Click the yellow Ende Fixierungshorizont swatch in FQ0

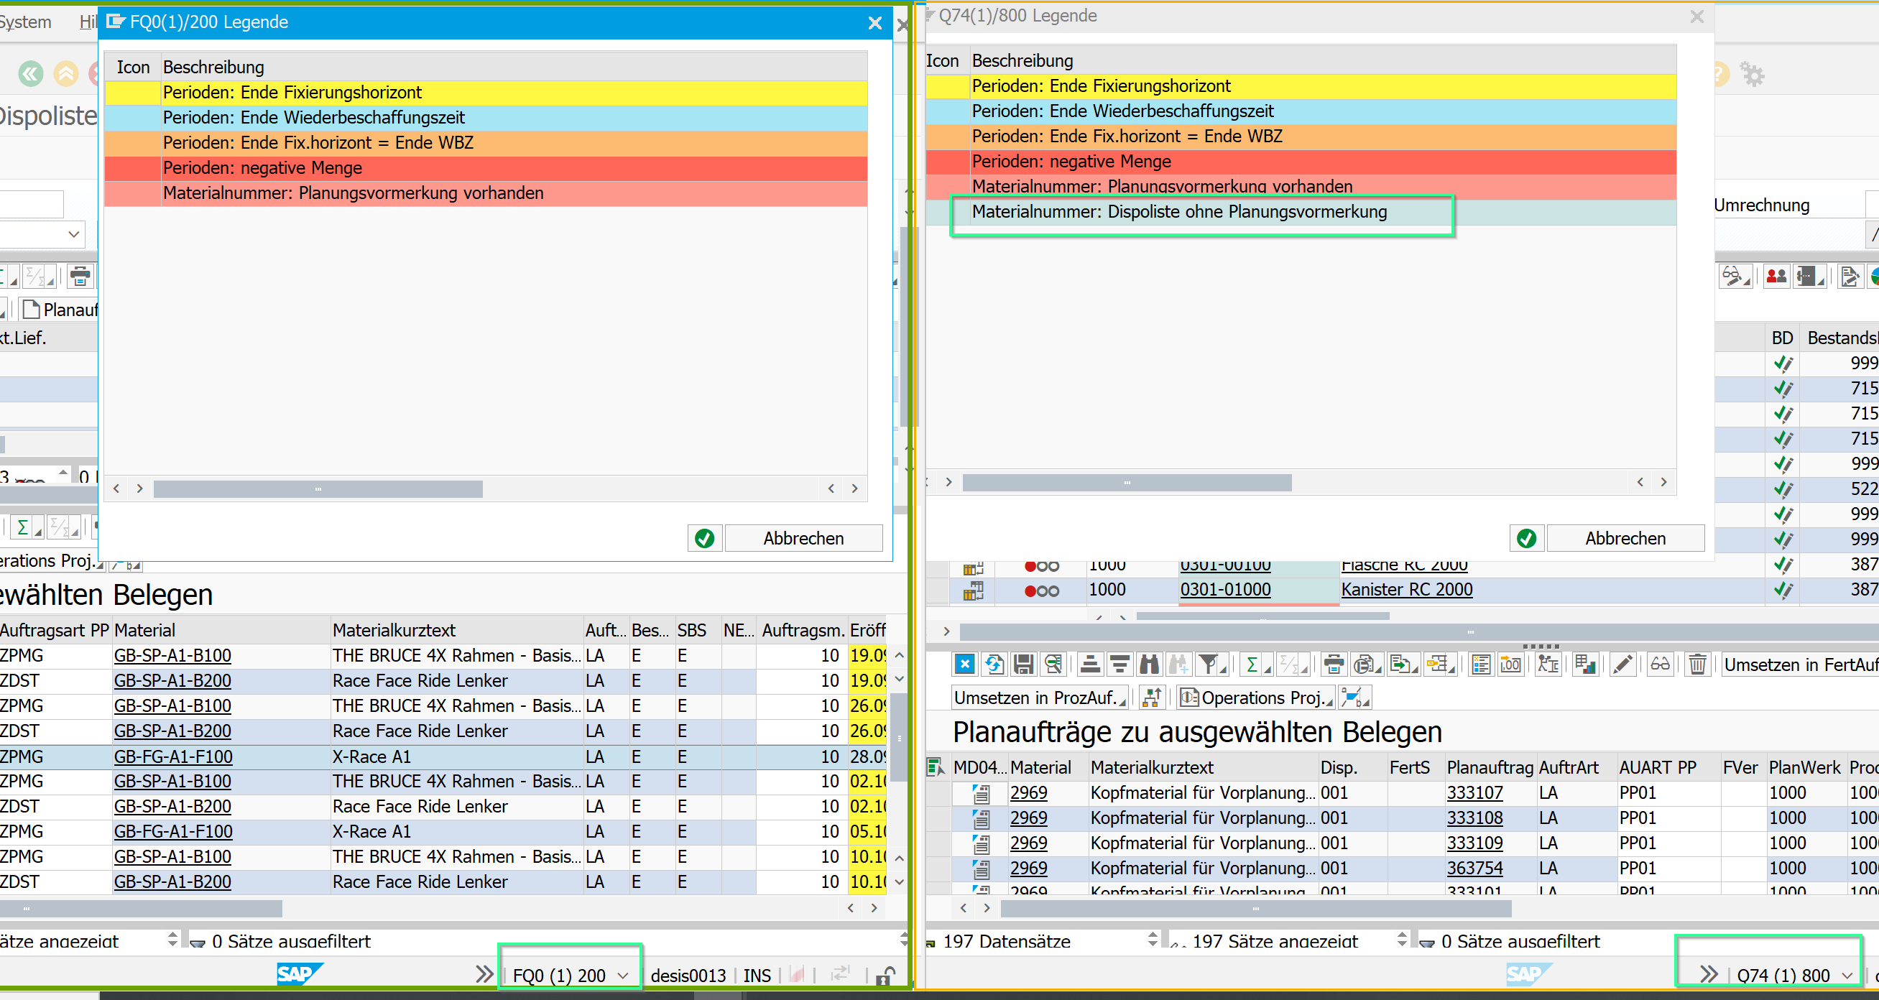click(x=133, y=93)
